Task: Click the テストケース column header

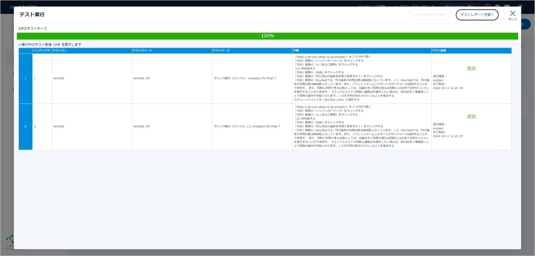Action: point(221,50)
